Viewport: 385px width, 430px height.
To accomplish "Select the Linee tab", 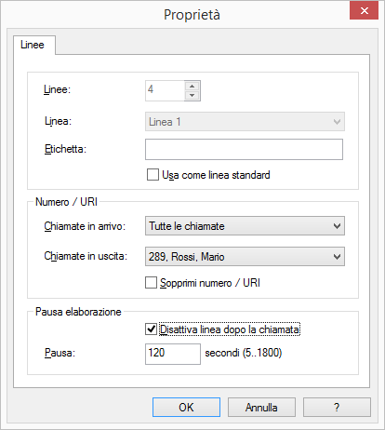I will pyautogui.click(x=33, y=45).
